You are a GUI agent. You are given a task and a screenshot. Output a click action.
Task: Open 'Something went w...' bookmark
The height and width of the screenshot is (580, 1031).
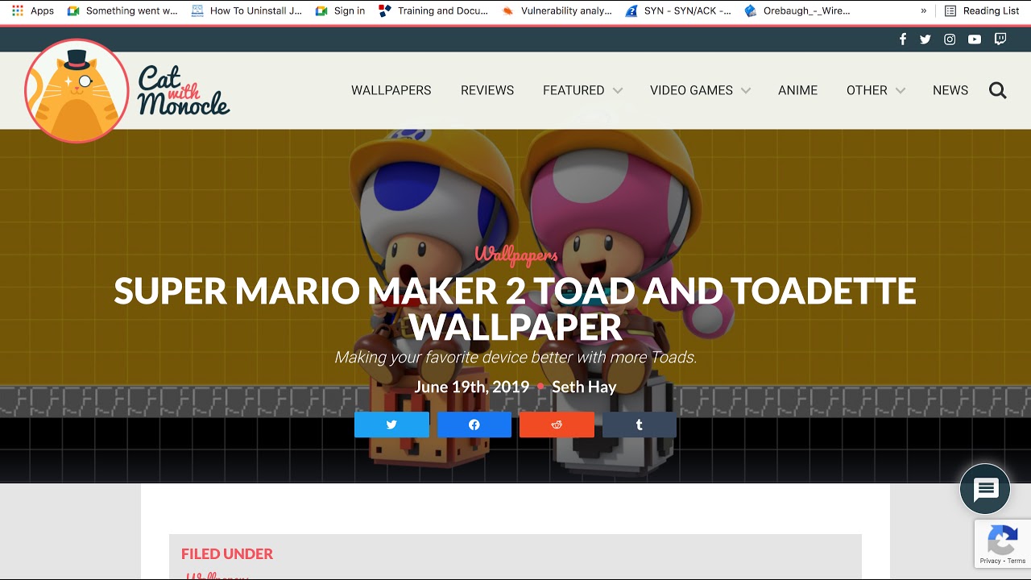(x=123, y=10)
